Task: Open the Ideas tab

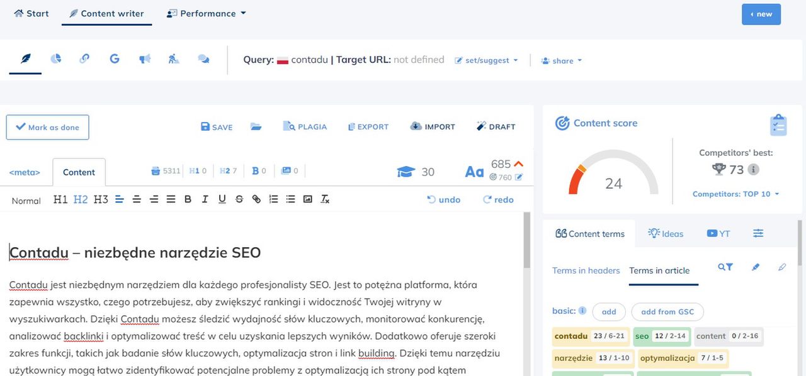Action: [666, 233]
